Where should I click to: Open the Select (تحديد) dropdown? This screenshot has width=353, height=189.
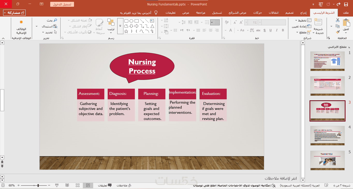pyautogui.click(x=49, y=32)
